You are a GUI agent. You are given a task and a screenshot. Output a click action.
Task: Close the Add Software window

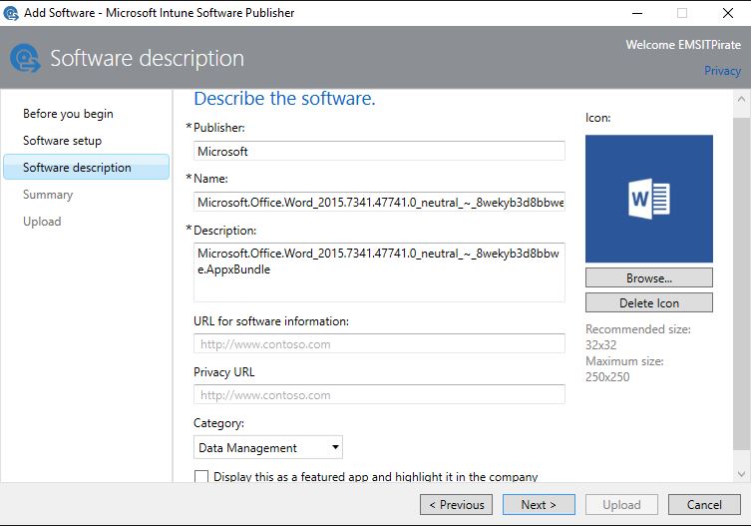click(x=727, y=13)
